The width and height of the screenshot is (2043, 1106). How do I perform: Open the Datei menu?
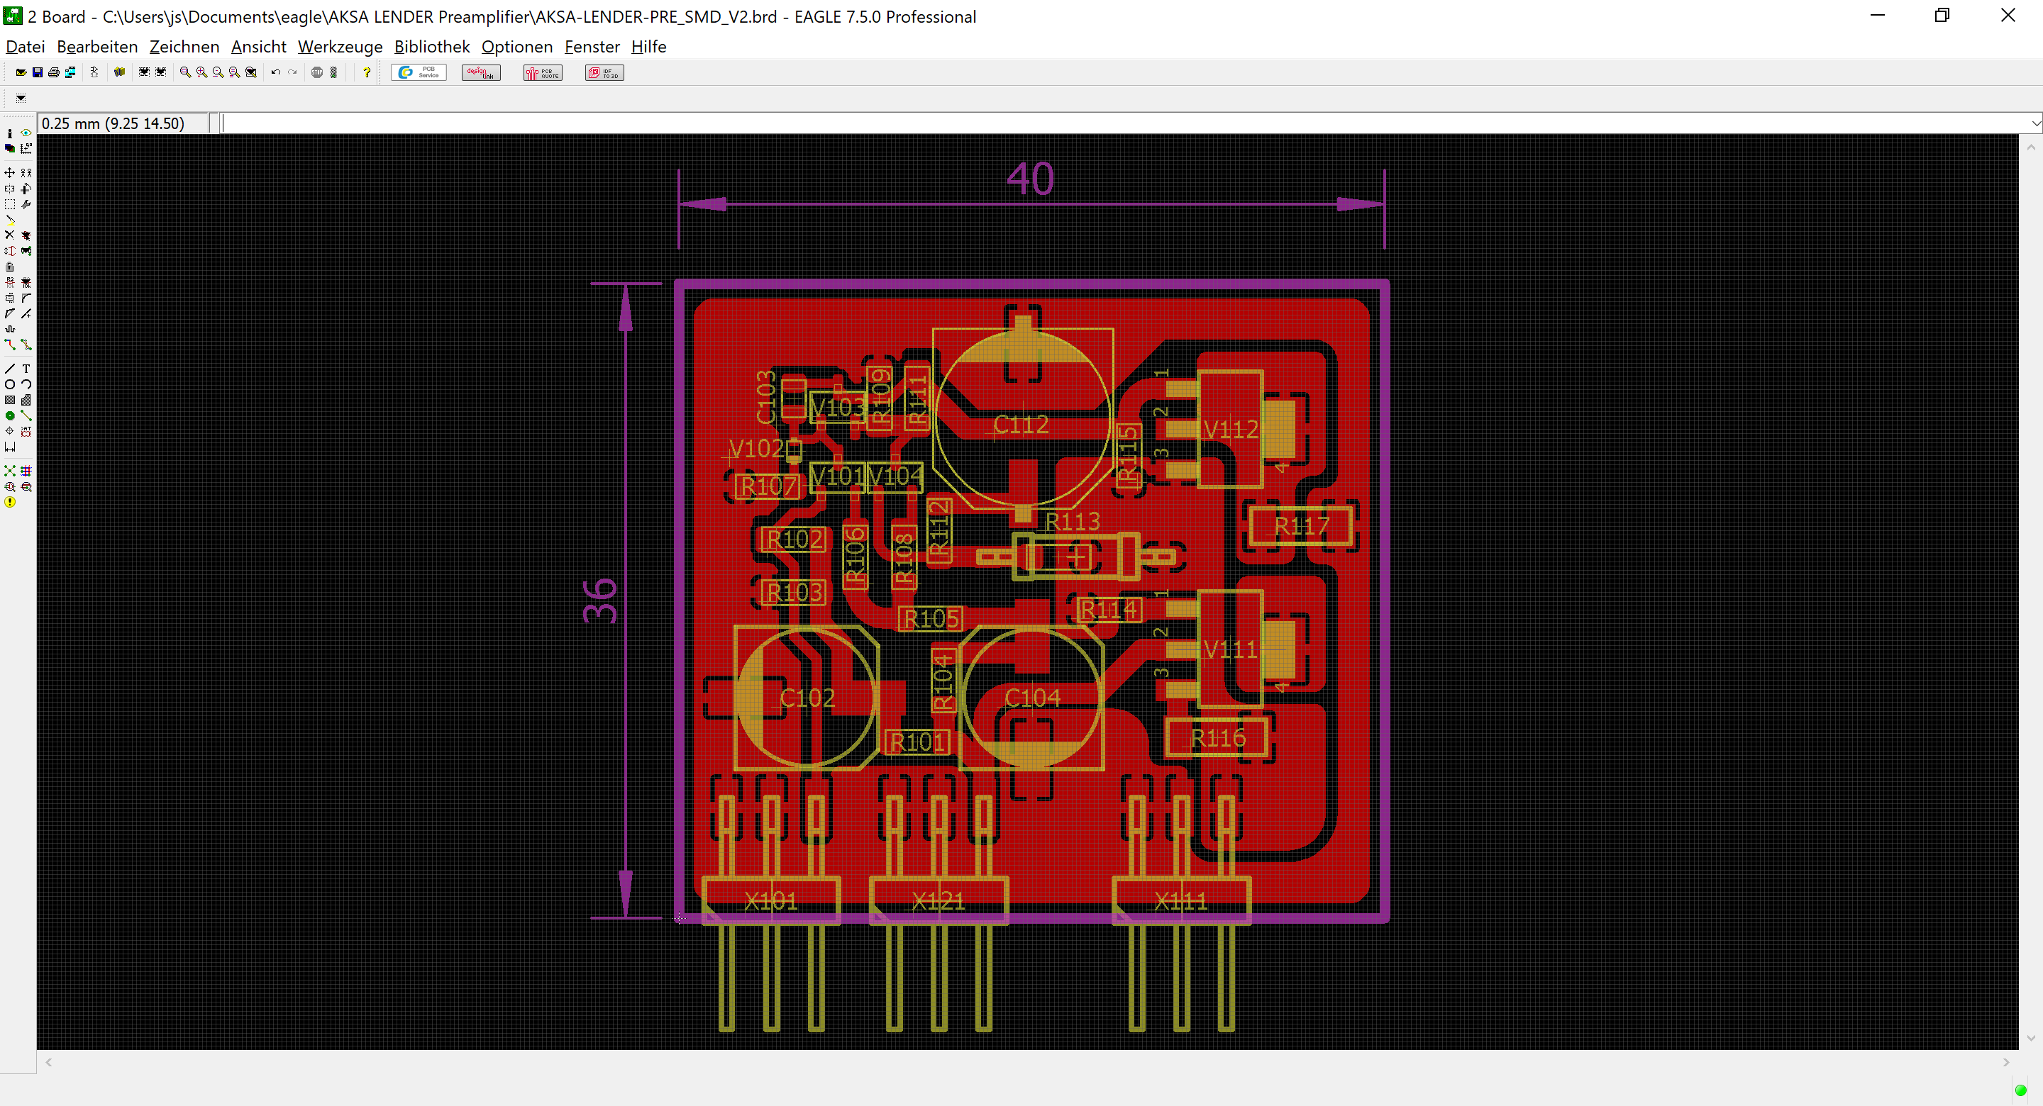coord(25,47)
